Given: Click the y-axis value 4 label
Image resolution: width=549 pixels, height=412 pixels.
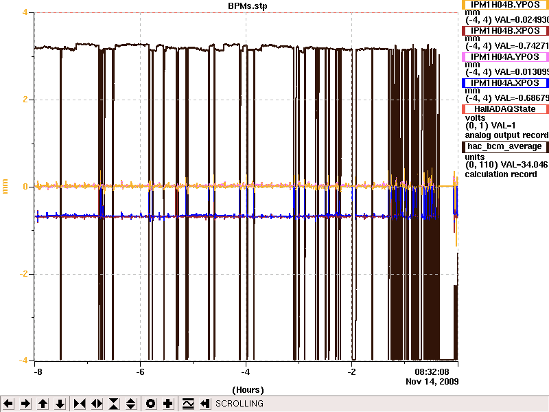Looking at the screenshot, I should coord(25,12).
